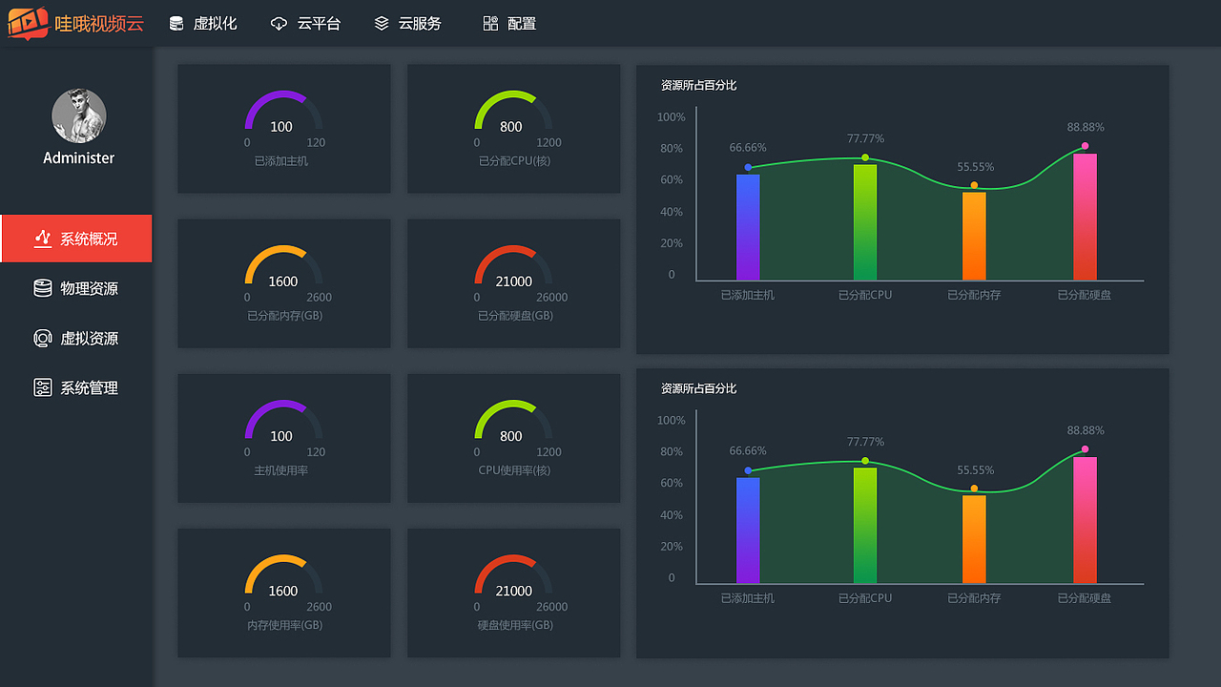1221x687 pixels.
Task: Click the 已分配内存(GB) card label
Action: 284,316
